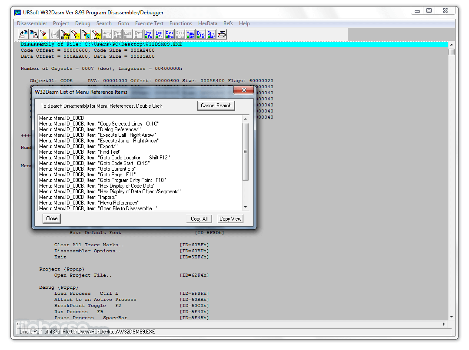Click the Exp Fn exports toolbar icon
Viewport: 469px width, 350px height.
coord(159,34)
